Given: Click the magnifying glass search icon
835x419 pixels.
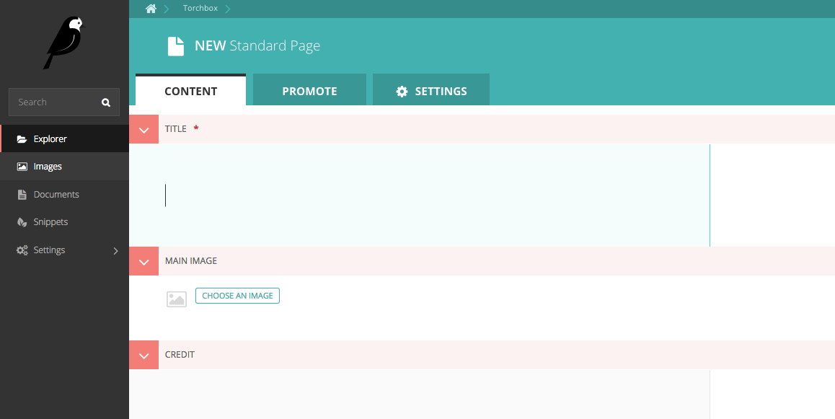Looking at the screenshot, I should pyautogui.click(x=106, y=102).
